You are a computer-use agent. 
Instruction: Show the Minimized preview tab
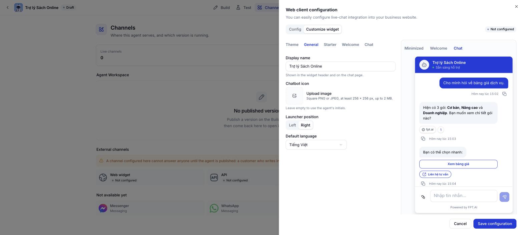pos(414,48)
